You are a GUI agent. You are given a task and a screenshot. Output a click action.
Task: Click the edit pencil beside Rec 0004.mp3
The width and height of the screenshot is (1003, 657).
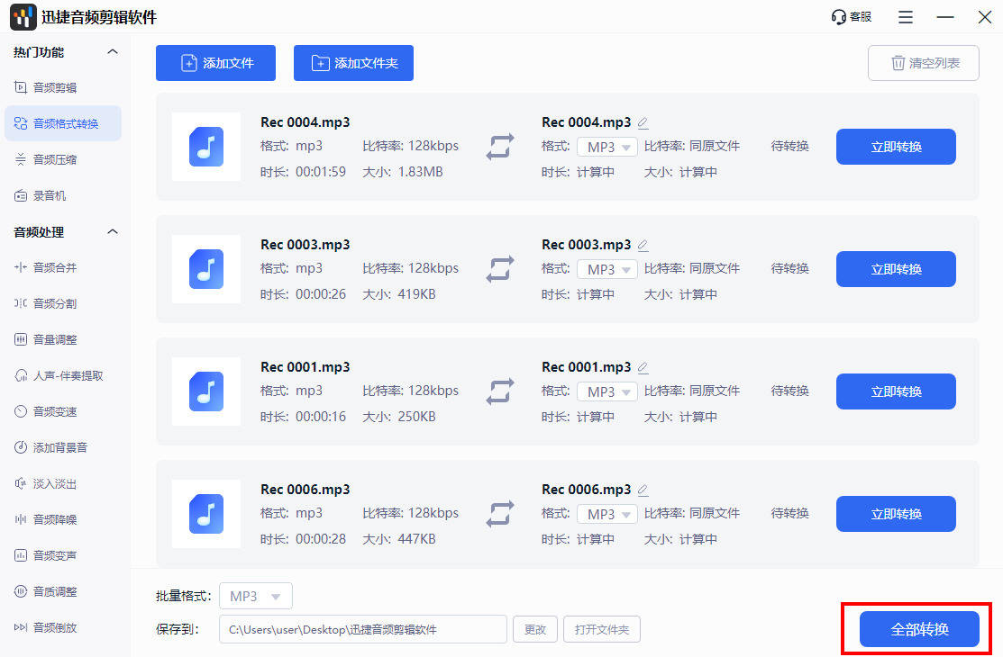pyautogui.click(x=643, y=122)
